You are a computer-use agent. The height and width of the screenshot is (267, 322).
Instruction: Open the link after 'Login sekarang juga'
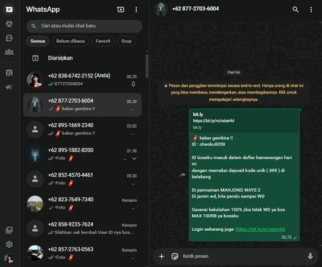click(x=260, y=229)
